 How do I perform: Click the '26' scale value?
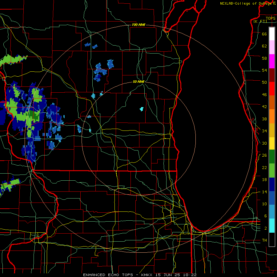264,155
